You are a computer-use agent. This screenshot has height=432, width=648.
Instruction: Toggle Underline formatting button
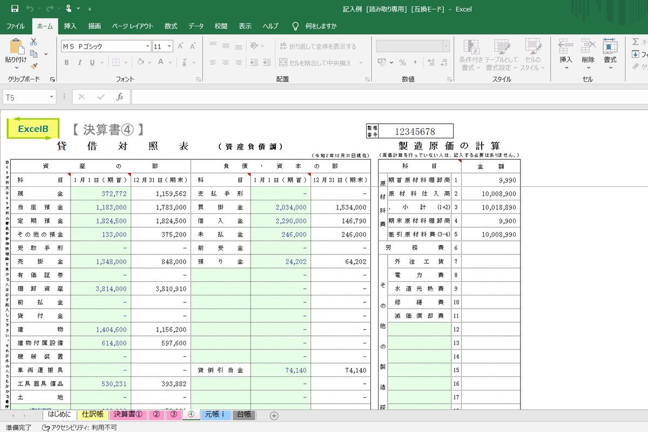tap(92, 63)
